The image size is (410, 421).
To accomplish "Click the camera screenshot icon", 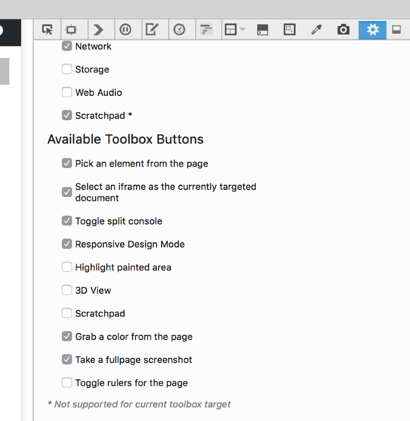I will point(343,30).
